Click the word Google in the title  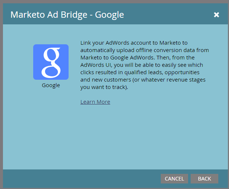pyautogui.click(x=110, y=15)
